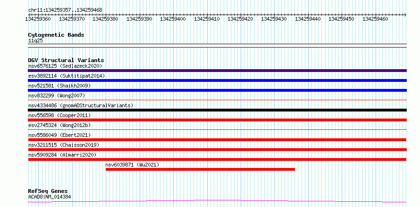Click the thin red nsv832299 variant line
Viewport: 420px width, 207px height.
[217, 100]
